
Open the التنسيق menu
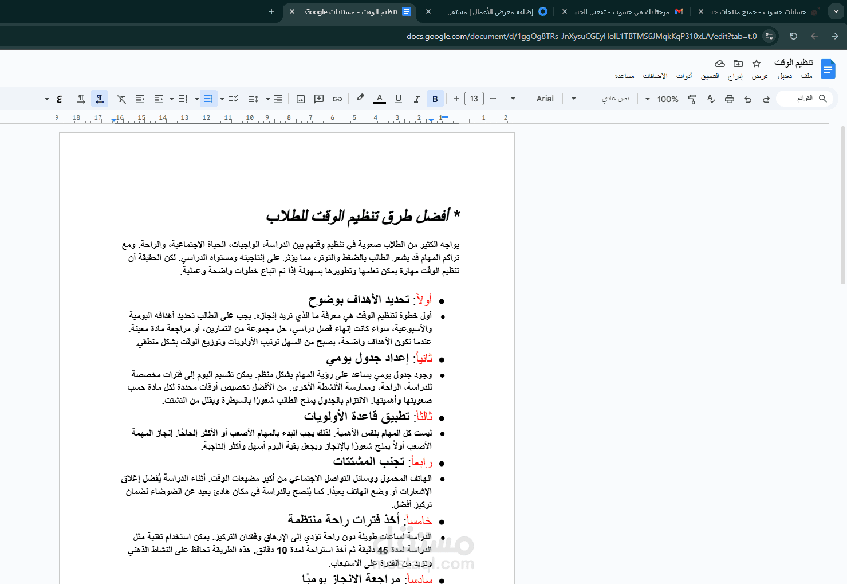pos(710,76)
